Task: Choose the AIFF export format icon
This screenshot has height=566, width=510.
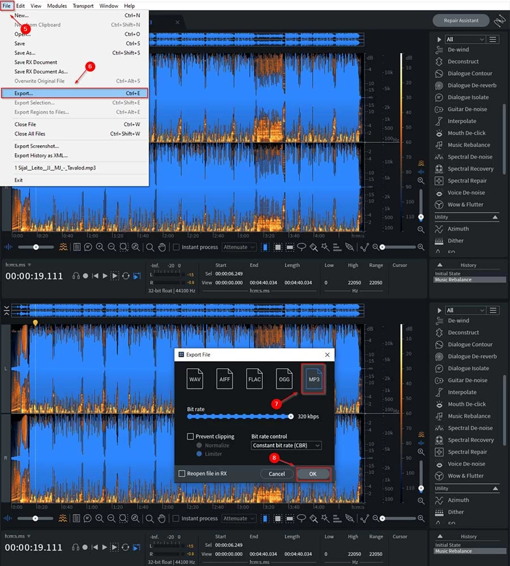Action: [x=225, y=378]
